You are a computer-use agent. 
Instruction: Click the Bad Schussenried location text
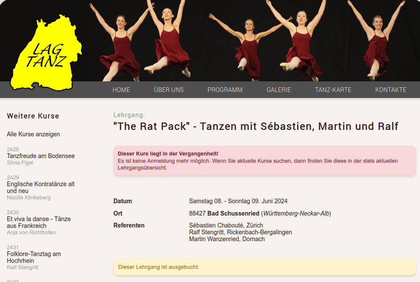[x=233, y=213]
